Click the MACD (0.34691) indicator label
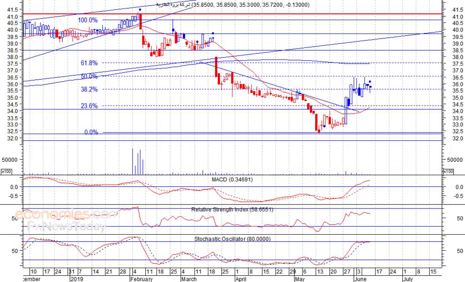The image size is (465, 282). click(x=232, y=180)
